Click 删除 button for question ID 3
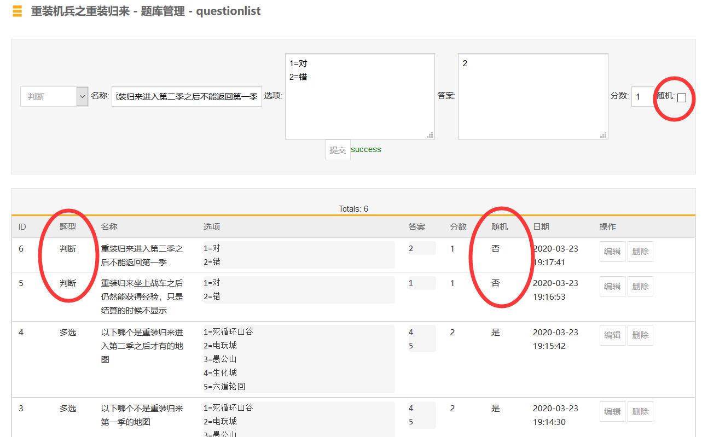 coord(640,411)
